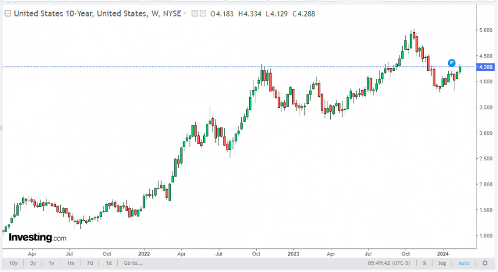Image resolution: width=498 pixels, height=272 pixels.
Task: Select the 1d time range
Action: pyautogui.click(x=108, y=263)
